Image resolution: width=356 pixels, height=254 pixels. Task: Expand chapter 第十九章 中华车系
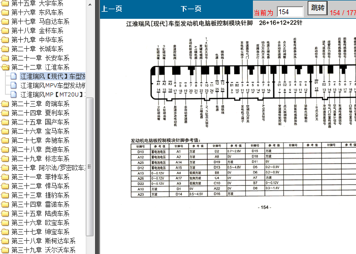click(37, 40)
